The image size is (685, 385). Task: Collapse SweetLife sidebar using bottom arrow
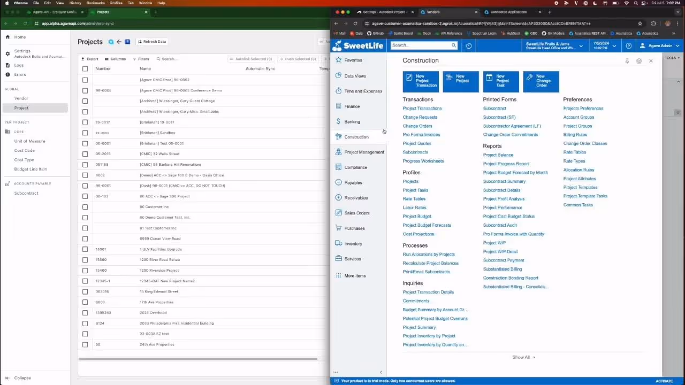381,372
